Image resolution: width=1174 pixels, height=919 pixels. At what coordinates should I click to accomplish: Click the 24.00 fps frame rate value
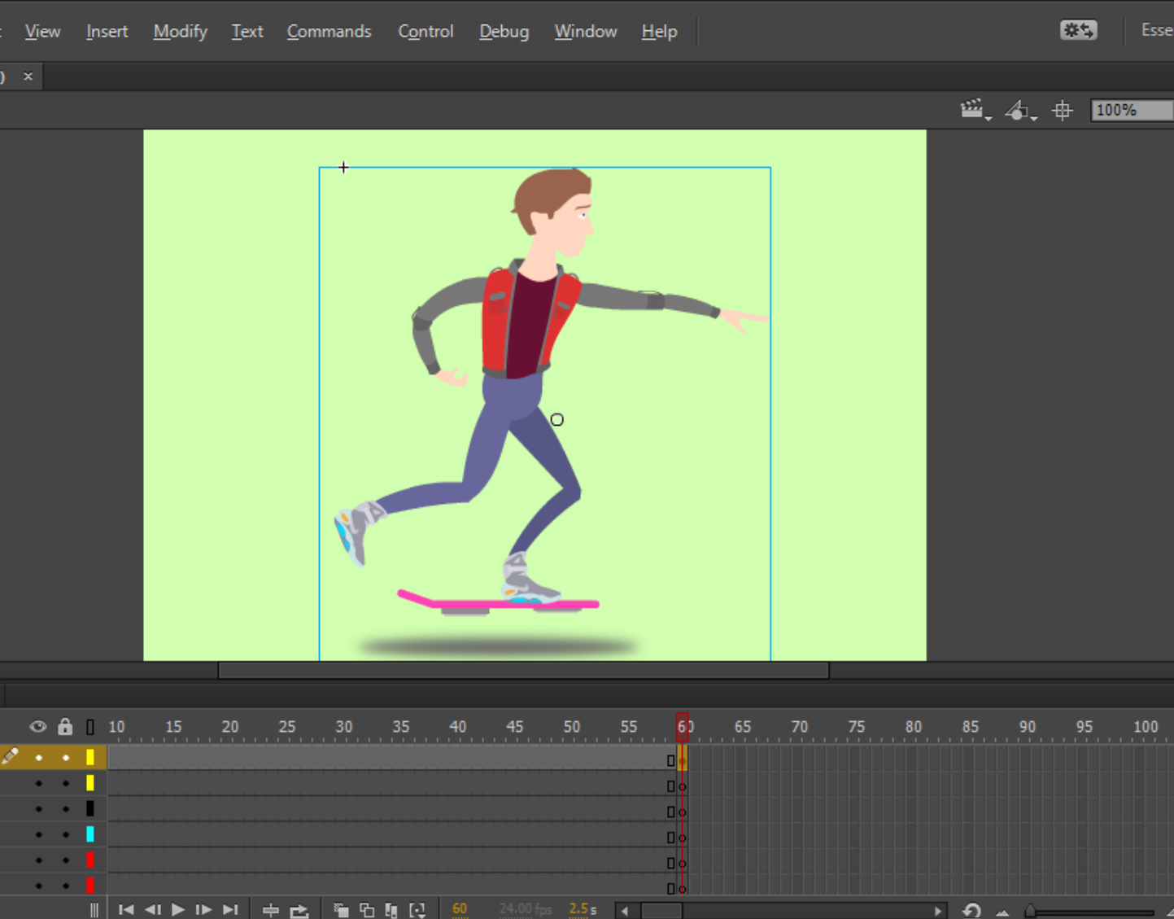click(526, 908)
